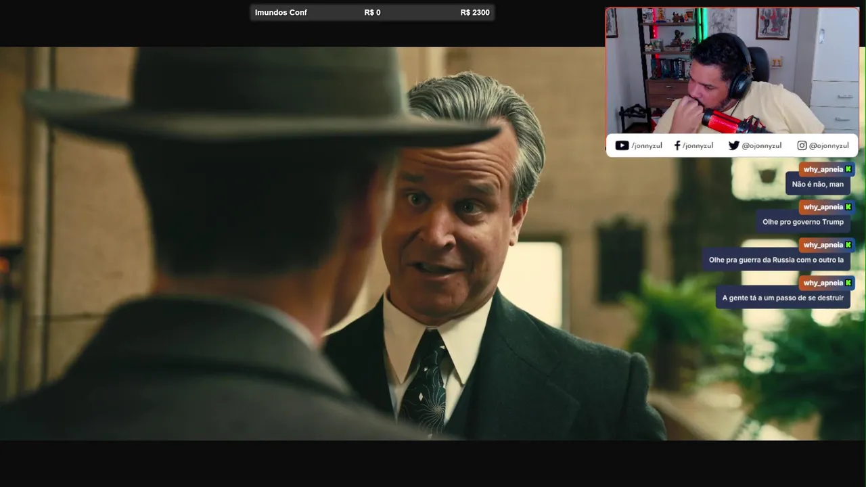Click the green badge above 'Olhe pra guerra da Russia'
This screenshot has height=487, width=866.
coord(848,245)
